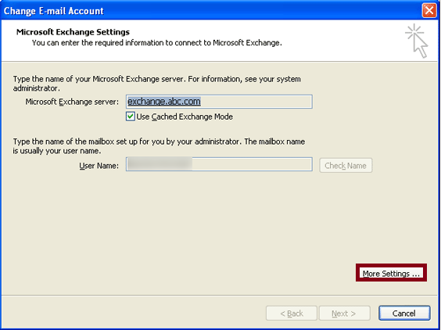Screen dimensions: 441x330
Task: Click the Check Name button
Action: (x=346, y=166)
